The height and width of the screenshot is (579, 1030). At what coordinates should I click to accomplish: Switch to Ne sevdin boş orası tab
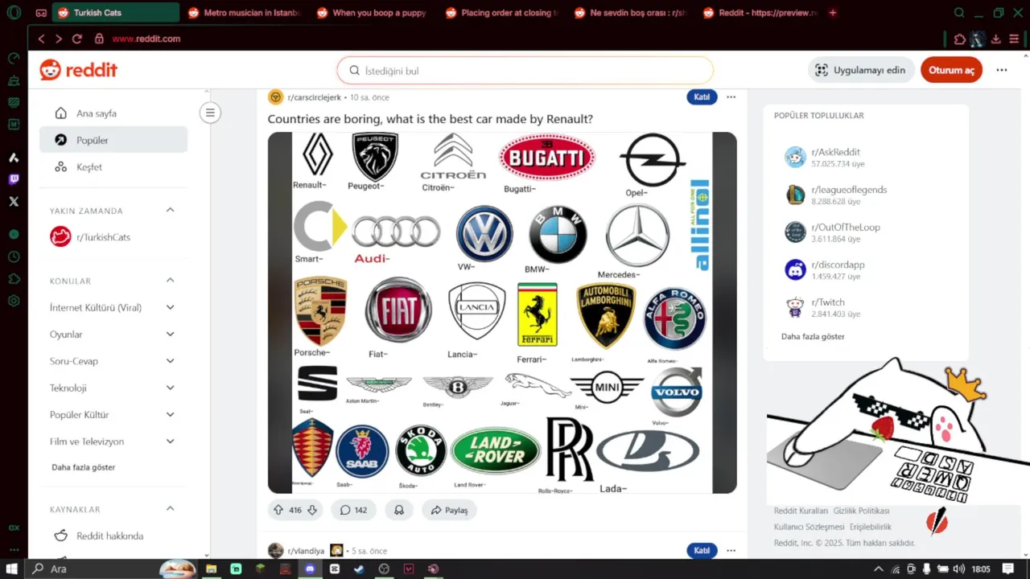tap(630, 13)
